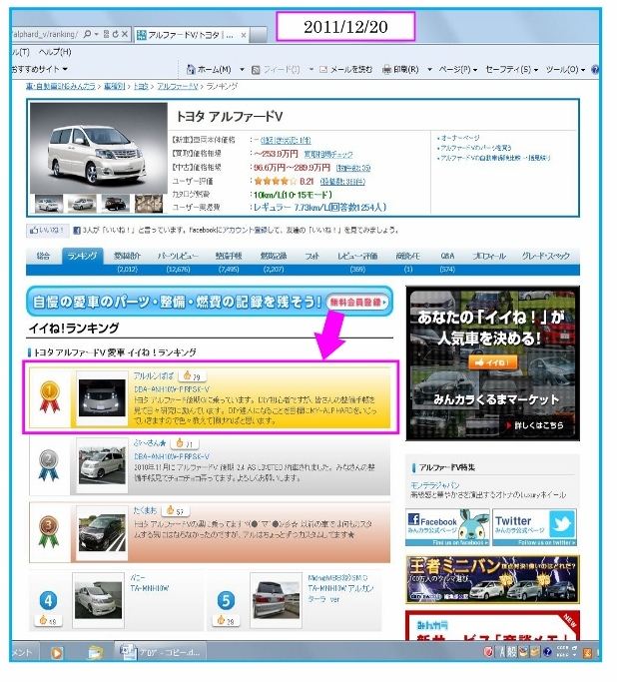
Task: Expand the dropdown arrow next to ホーム(M)
Action: pos(242,69)
